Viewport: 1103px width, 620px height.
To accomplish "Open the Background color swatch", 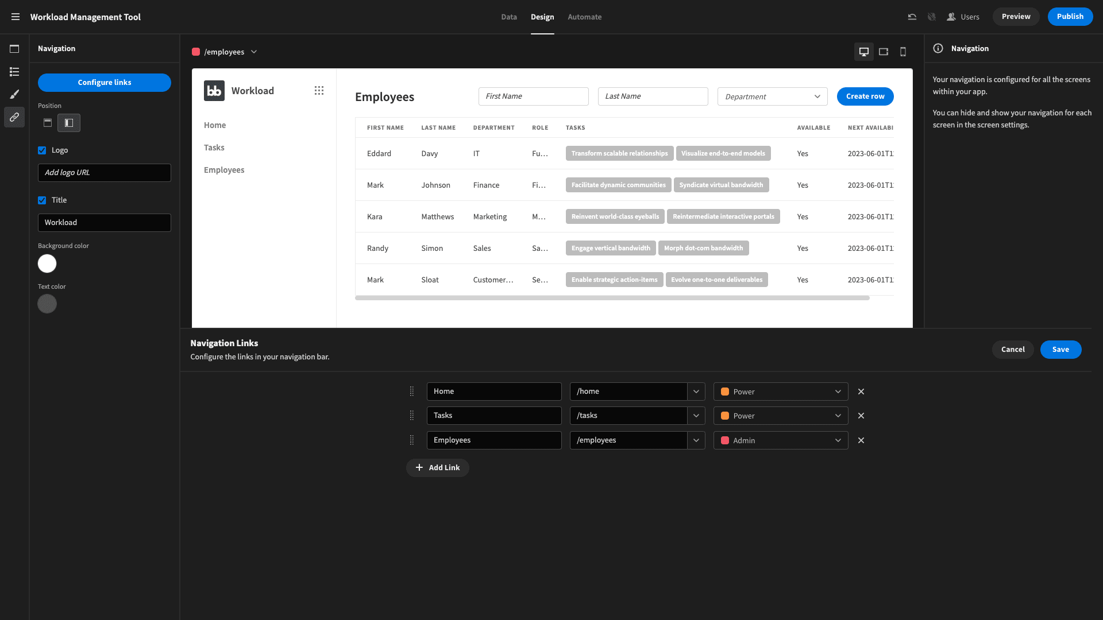I will point(47,263).
